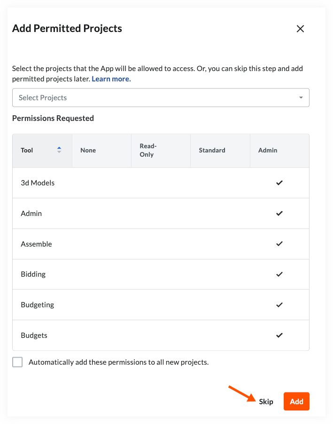Click the 3d Models admin checkmark
Screen dimensions: 333x424
pyautogui.click(x=279, y=183)
